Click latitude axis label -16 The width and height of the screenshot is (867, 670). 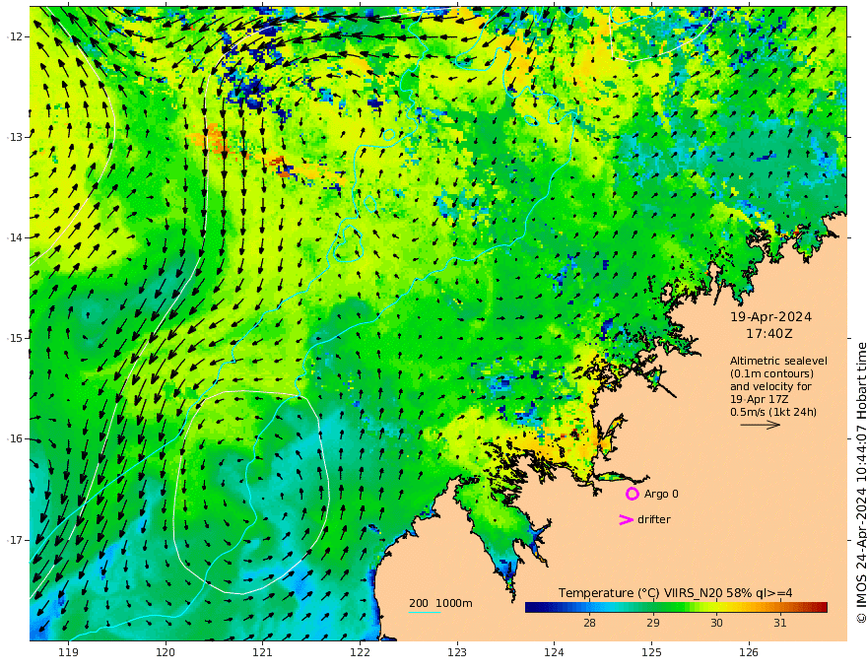(15, 438)
